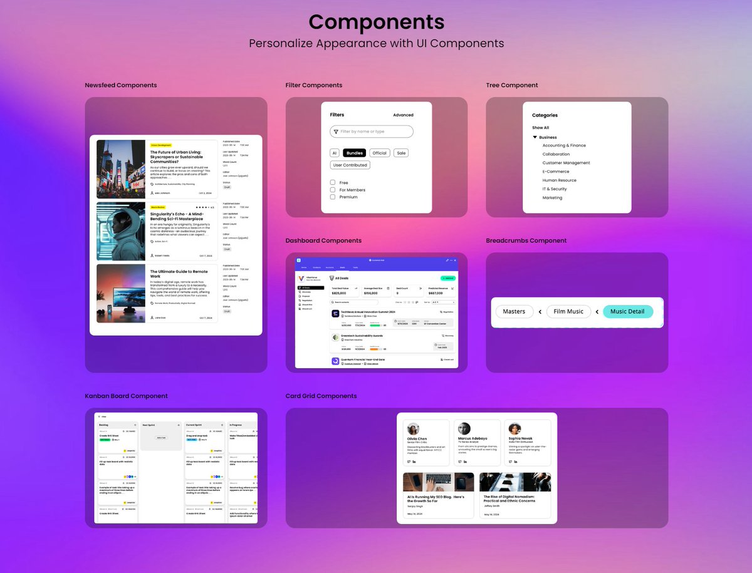
Task: Click the Twitter icon on Olivia Chen card
Action: [x=409, y=462]
